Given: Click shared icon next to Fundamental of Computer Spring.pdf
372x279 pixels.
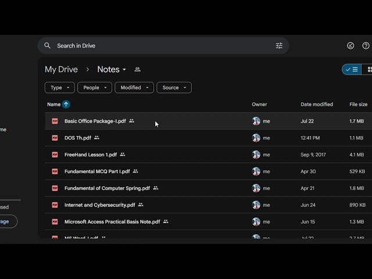Looking at the screenshot, I should 155,188.
